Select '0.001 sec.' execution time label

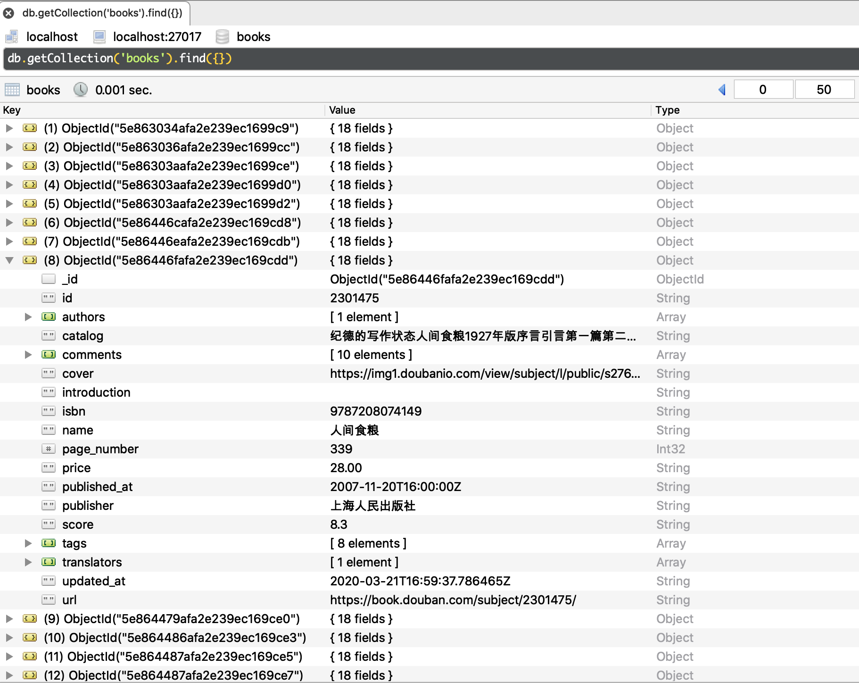124,90
